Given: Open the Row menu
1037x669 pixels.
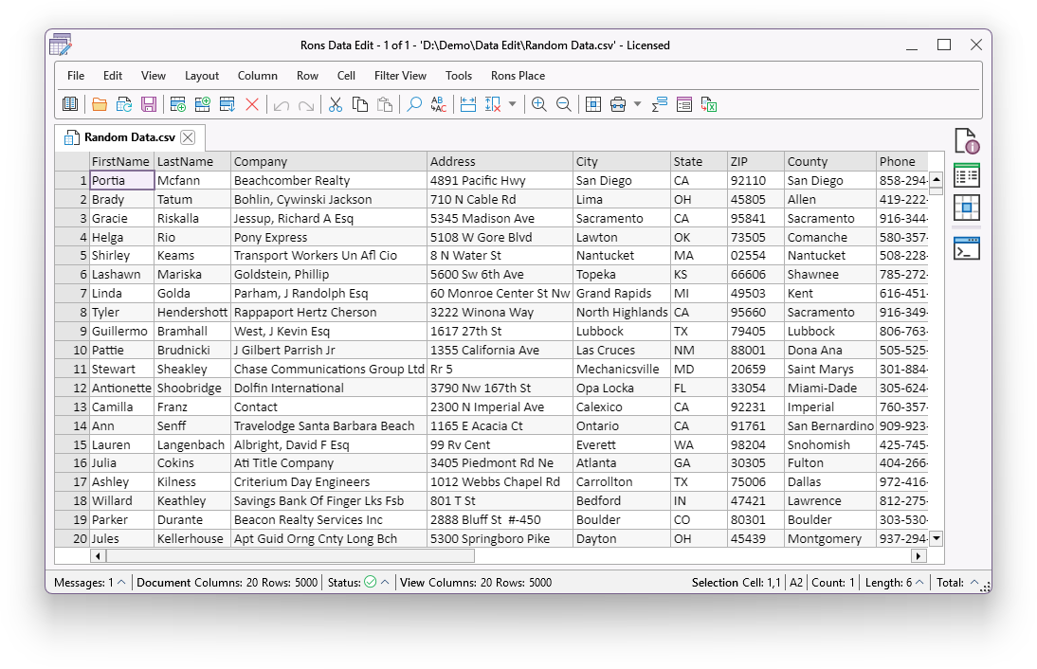Looking at the screenshot, I should [307, 76].
